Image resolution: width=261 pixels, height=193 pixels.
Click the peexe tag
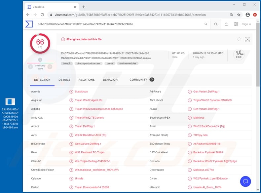tap(110, 63)
